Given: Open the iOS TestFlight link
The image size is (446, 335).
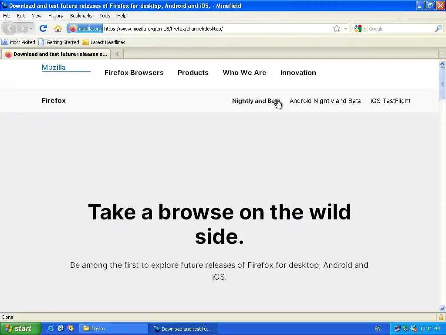Looking at the screenshot, I should pyautogui.click(x=391, y=101).
